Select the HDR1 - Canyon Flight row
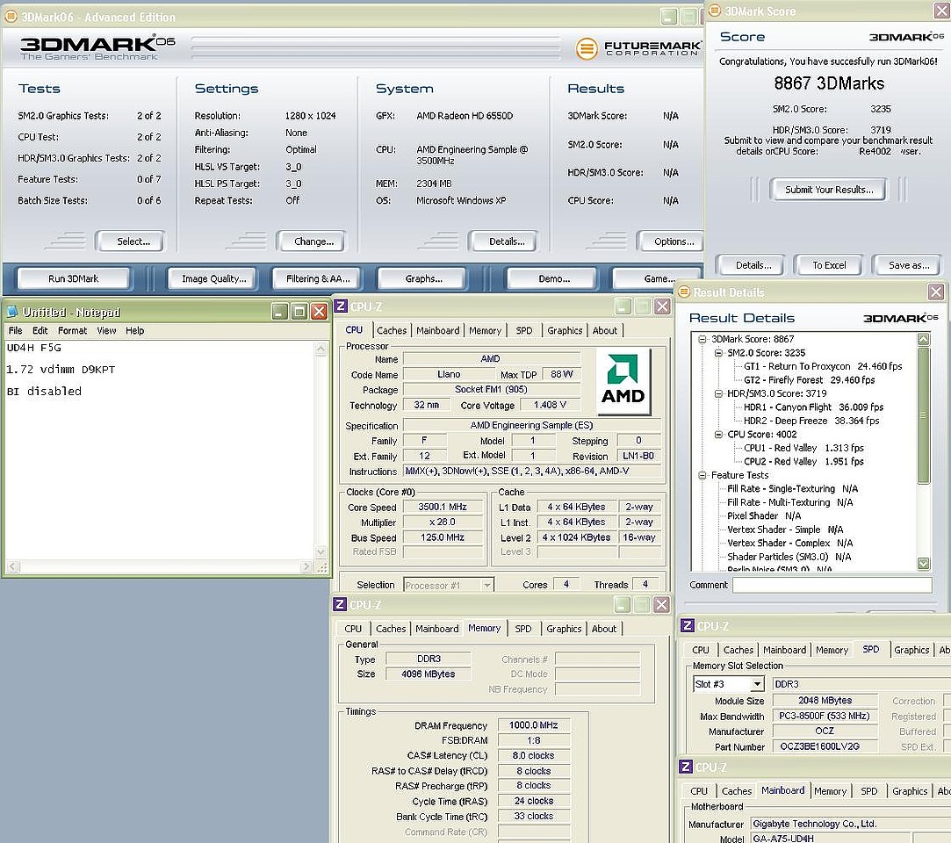 [813, 407]
